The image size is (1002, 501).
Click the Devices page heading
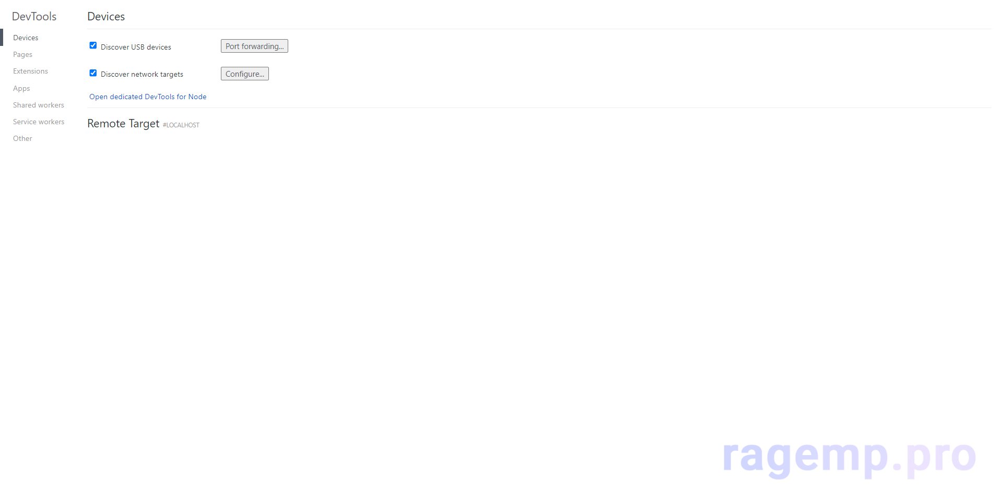(x=106, y=16)
